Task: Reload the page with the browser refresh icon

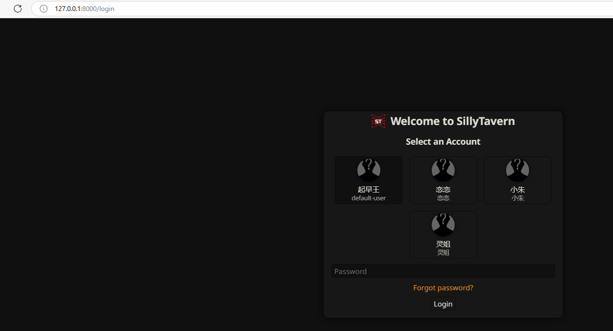Action: coord(18,9)
